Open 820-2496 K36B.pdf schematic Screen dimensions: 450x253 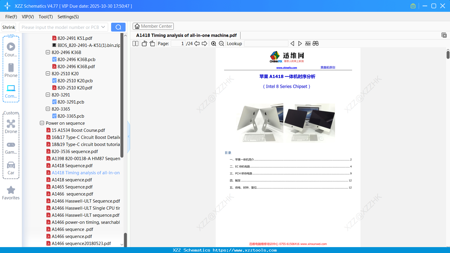(74, 67)
